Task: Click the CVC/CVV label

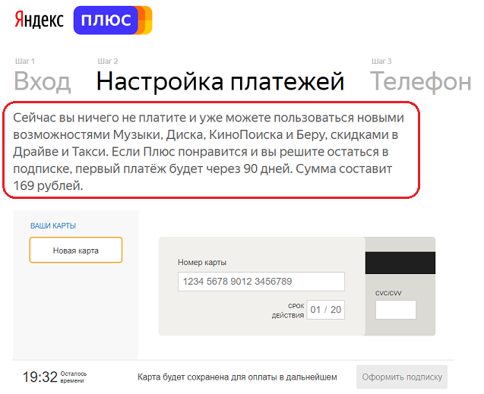Action: click(x=388, y=293)
